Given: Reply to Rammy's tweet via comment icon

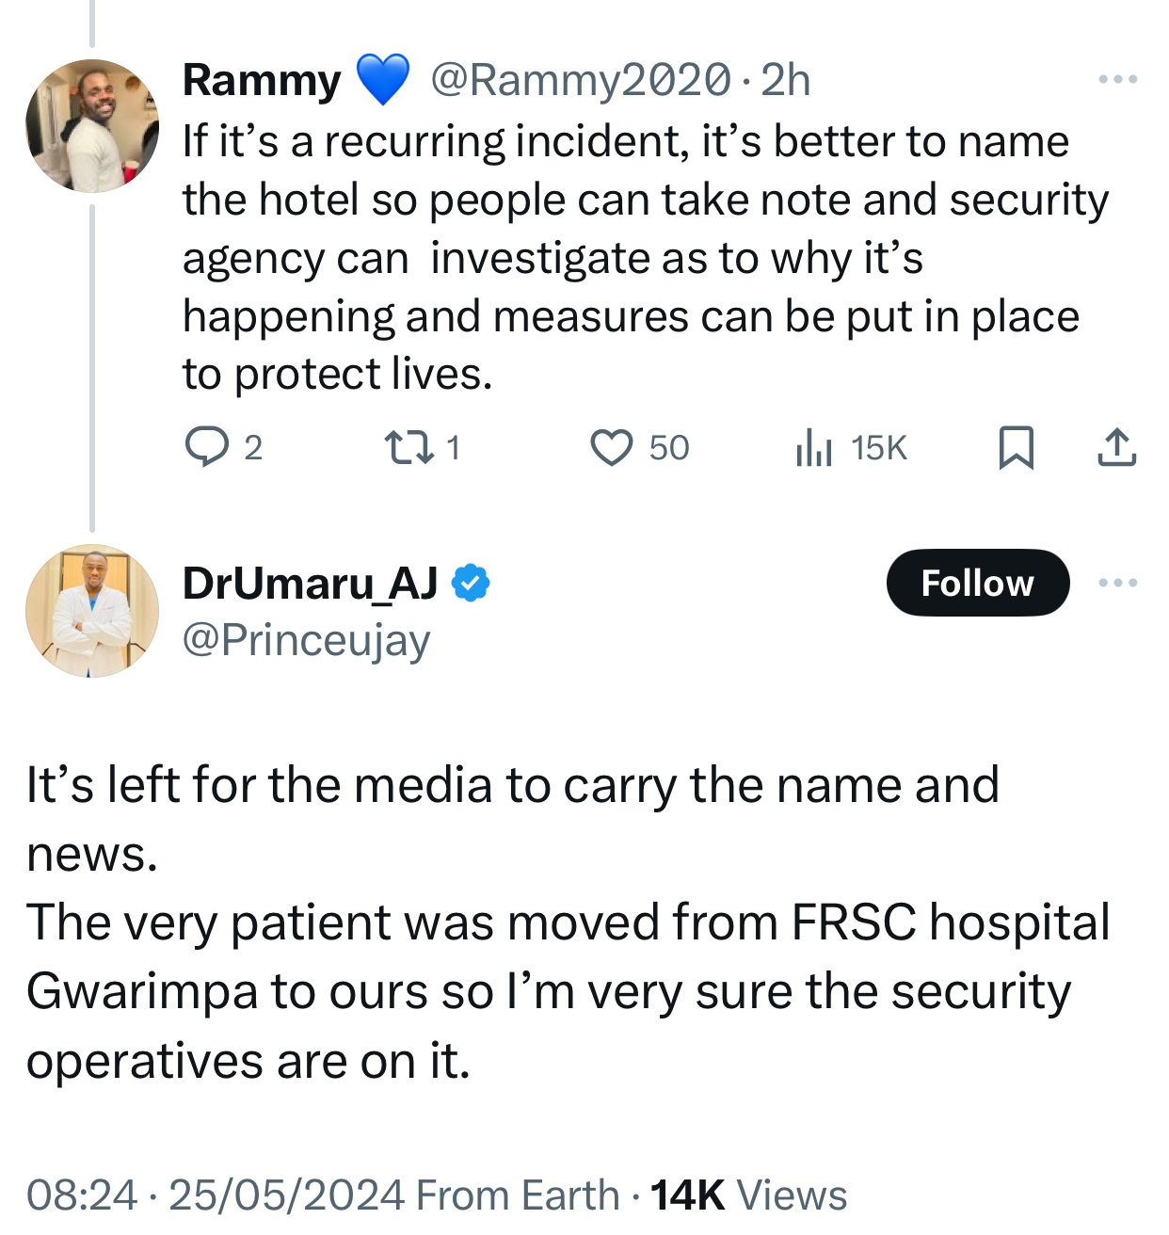Looking at the screenshot, I should 207,447.
